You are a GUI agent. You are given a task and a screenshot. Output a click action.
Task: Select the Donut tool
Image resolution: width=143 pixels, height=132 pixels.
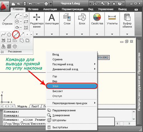pyautogui.click(x=15, y=46)
